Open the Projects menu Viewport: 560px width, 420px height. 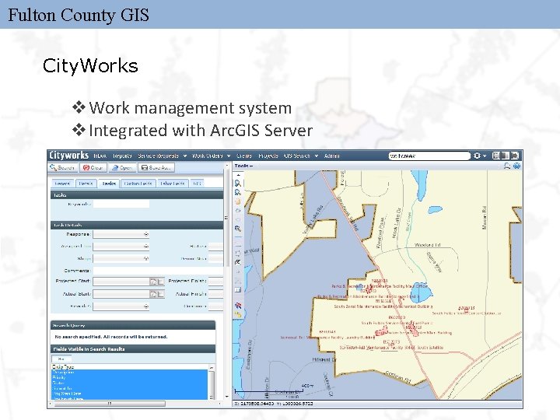[x=268, y=156]
